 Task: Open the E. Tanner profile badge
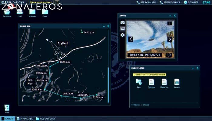point(191,2)
